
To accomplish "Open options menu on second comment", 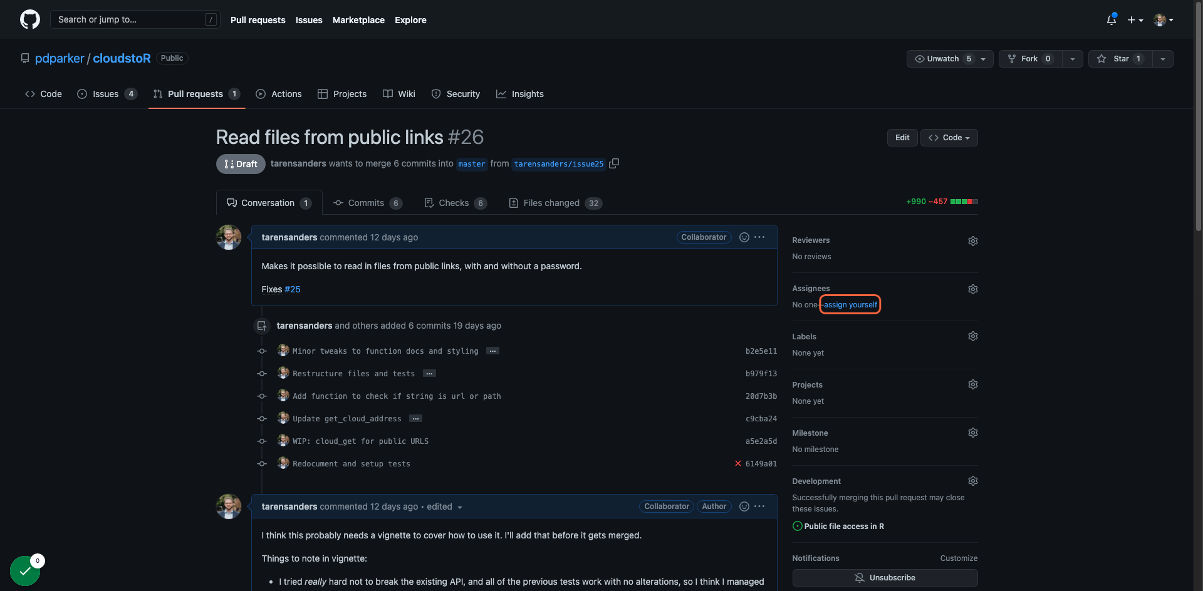I will 759,506.
